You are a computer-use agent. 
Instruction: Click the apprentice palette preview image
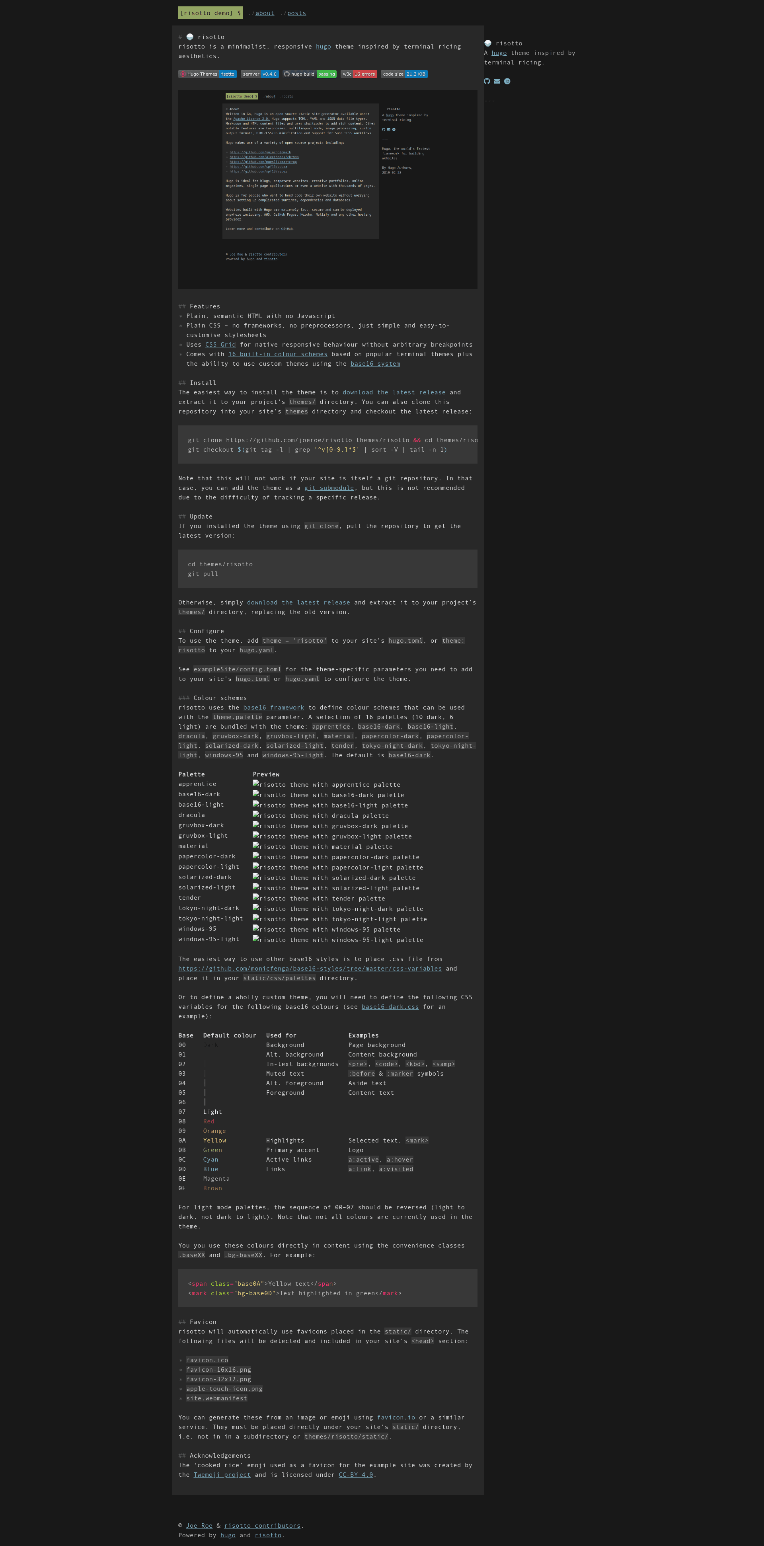(x=326, y=784)
